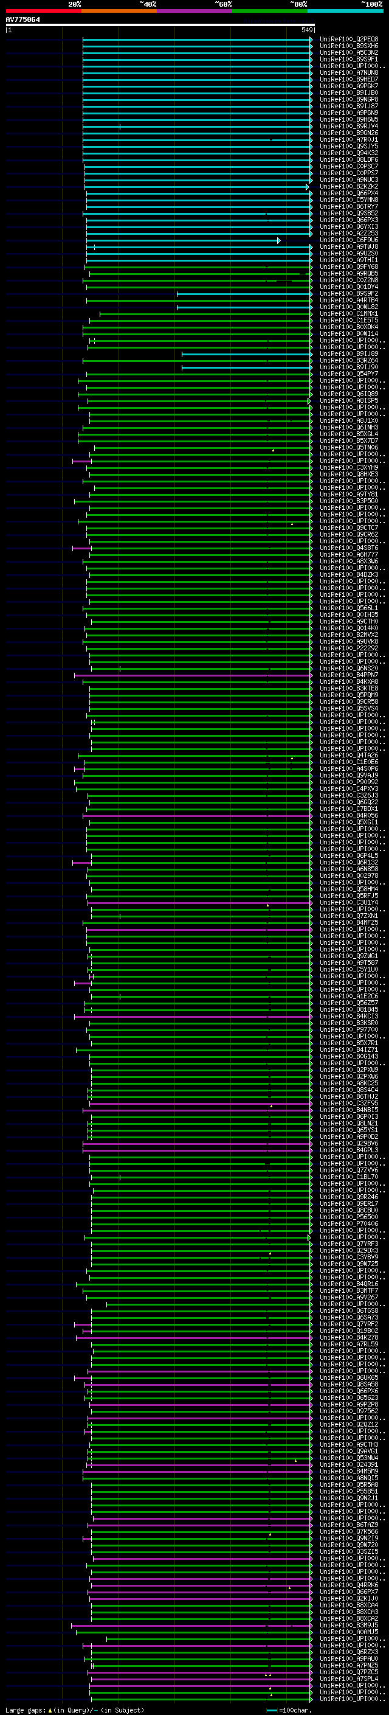
Task: Click the short cyan alignment bar for UniRef100_B9S9F2
Action: click(x=245, y=294)
